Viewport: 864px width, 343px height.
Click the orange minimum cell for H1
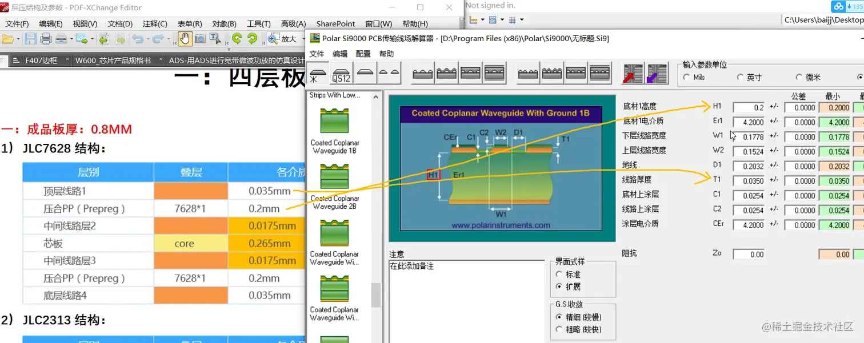(x=835, y=107)
